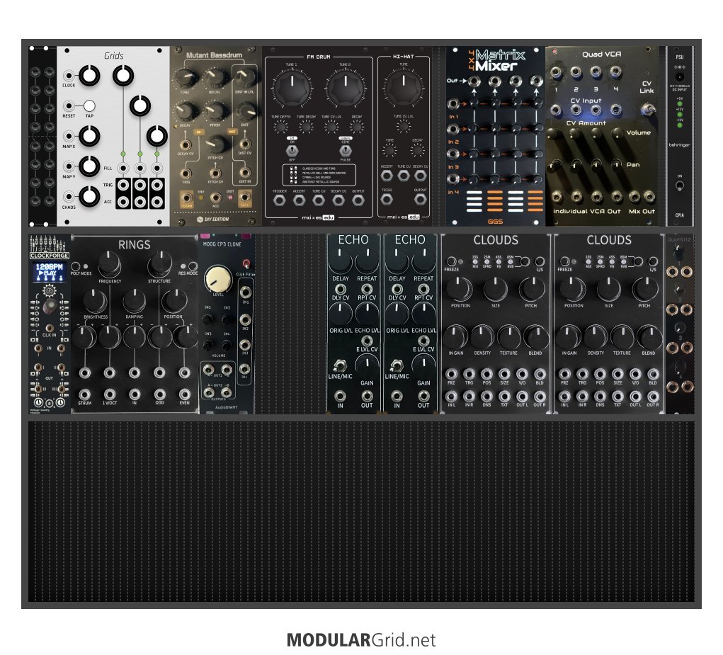Click the IN1 jack on Moog CP3 Clone

coord(245,292)
